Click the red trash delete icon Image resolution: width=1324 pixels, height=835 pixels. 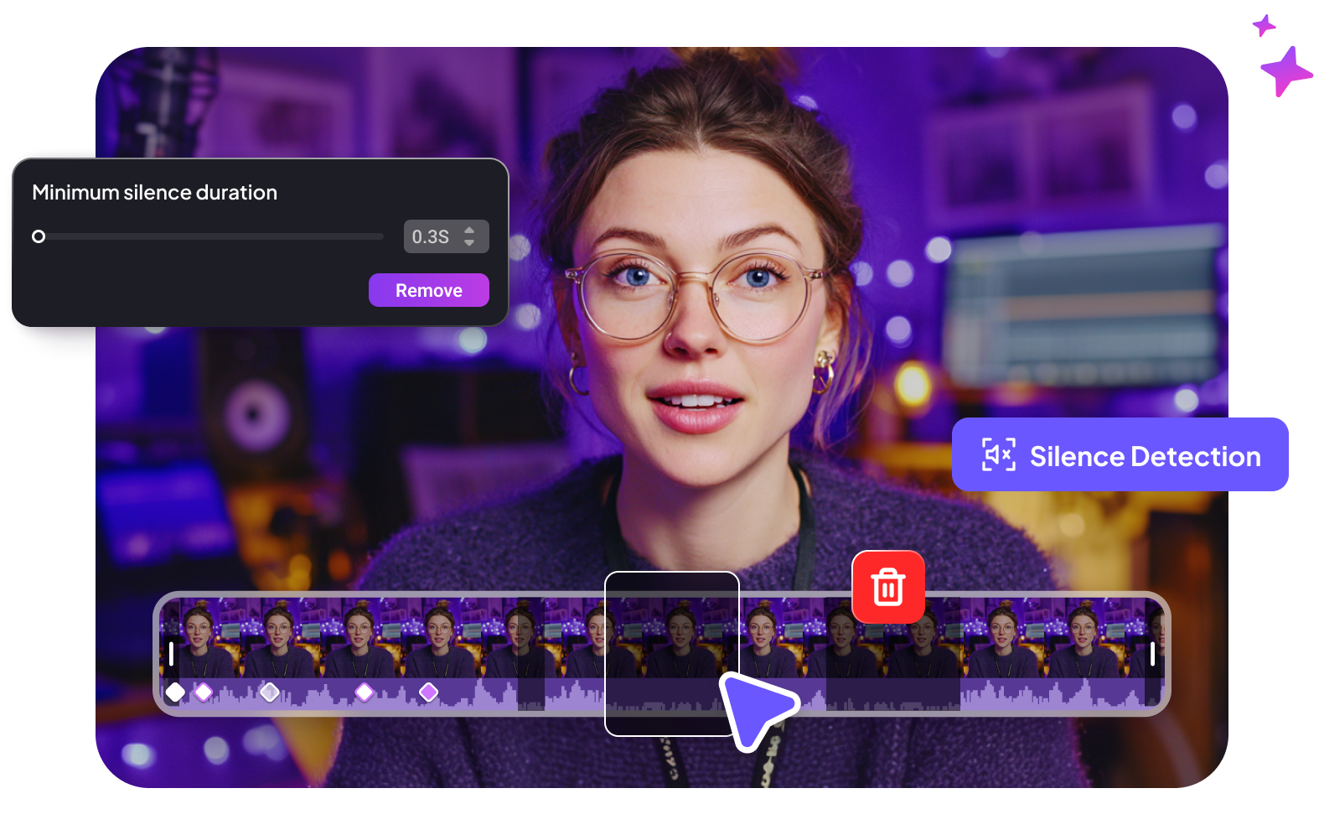[888, 587]
